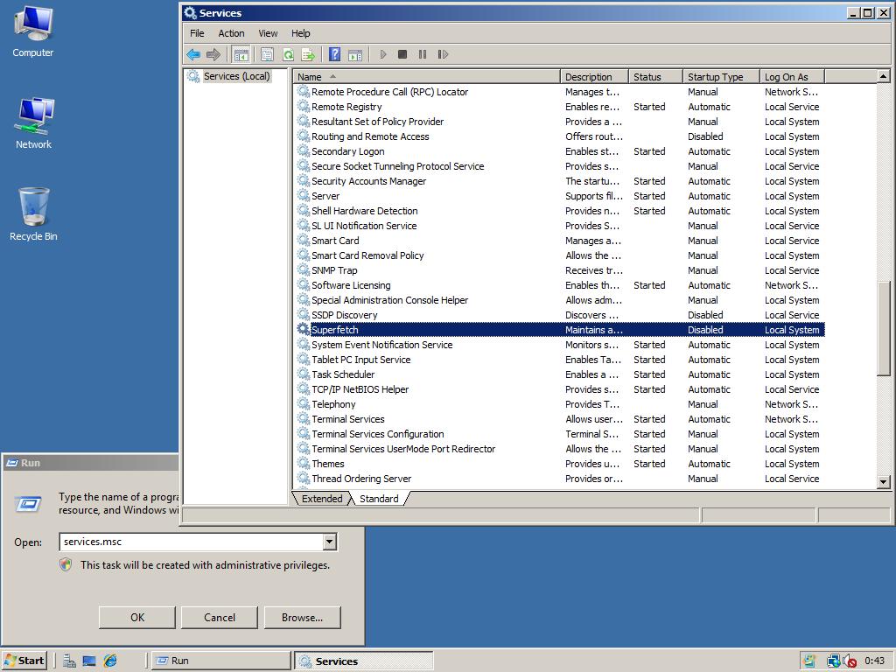Click the vertical scrollbar thumb

(x=884, y=328)
